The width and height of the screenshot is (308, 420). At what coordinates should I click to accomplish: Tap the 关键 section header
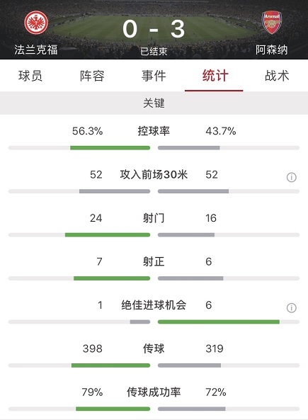pyautogui.click(x=154, y=103)
